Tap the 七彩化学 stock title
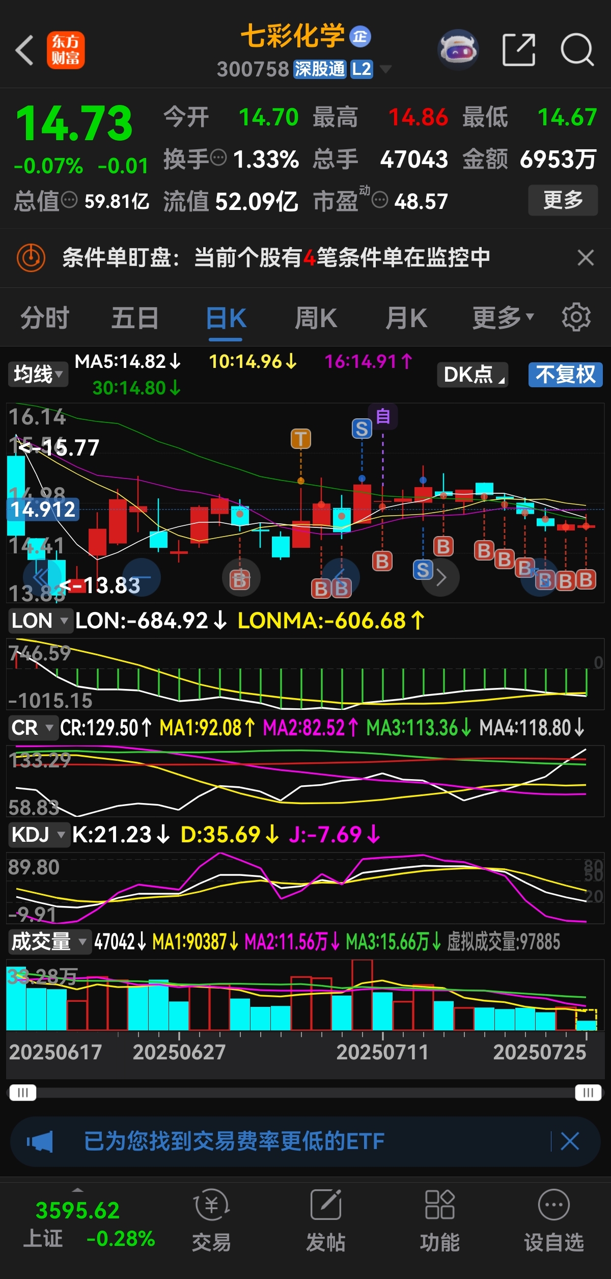Screen dimensions: 611x1279 293,36
